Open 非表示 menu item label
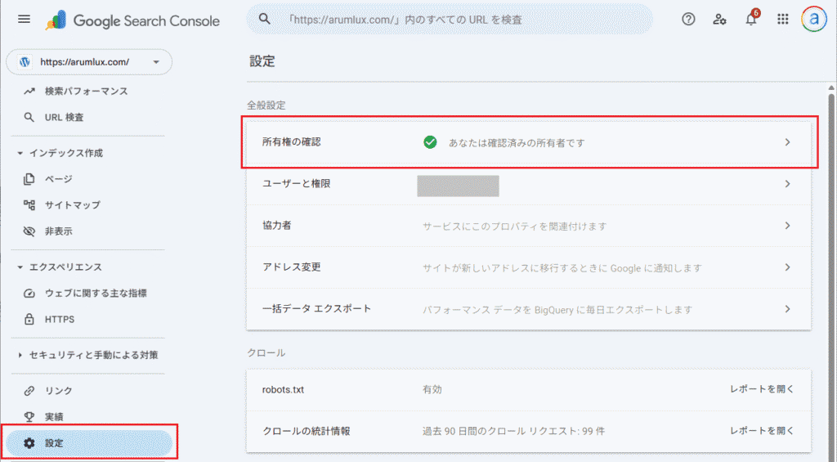The width and height of the screenshot is (837, 462). pyautogui.click(x=59, y=231)
